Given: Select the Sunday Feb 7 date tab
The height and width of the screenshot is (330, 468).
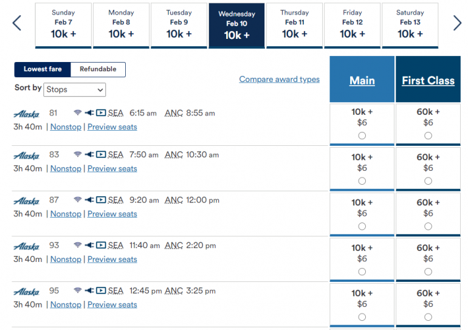Looking at the screenshot, I should pyautogui.click(x=63, y=26).
